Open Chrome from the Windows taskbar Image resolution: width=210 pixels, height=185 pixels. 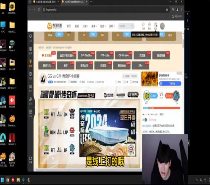pos(8,180)
